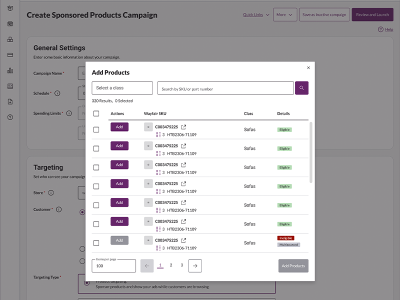400x300 pixels.
Task: Click the info icon next to Customer
Action: 58,209
